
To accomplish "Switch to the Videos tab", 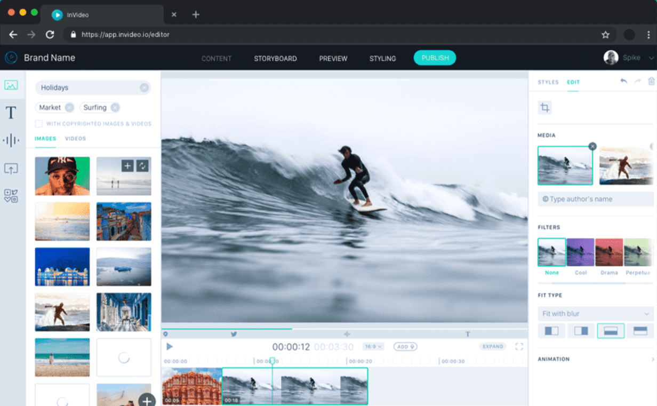I will 75,139.
